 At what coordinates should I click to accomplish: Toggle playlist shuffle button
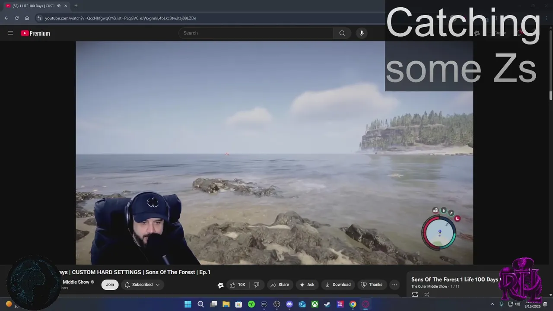426,295
